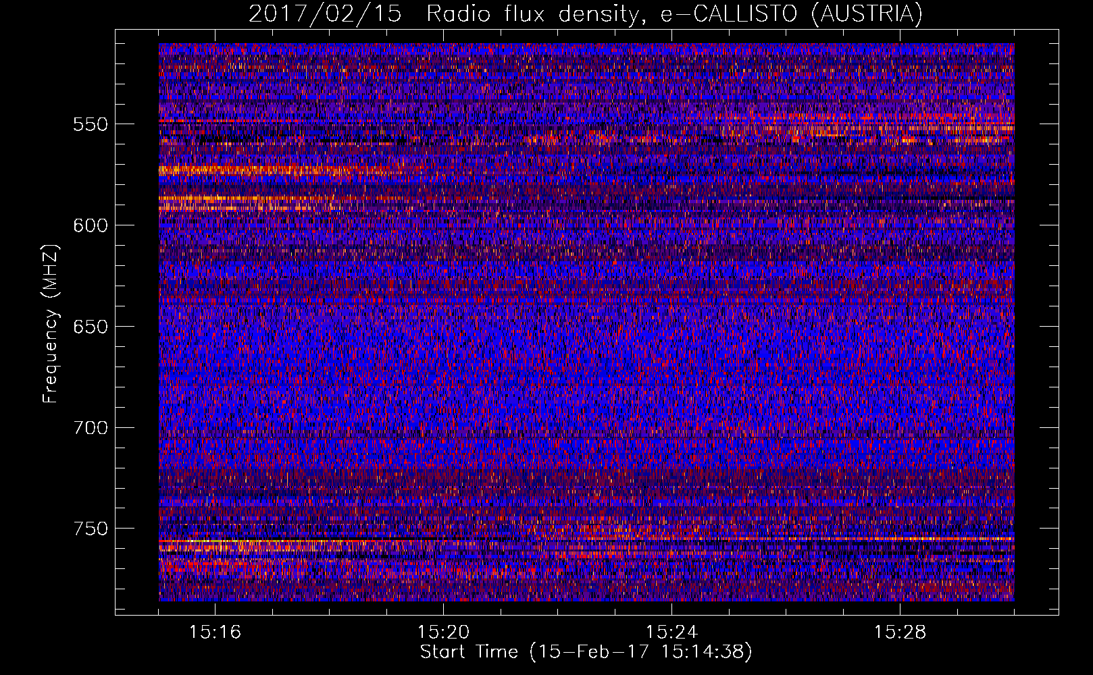This screenshot has width=1093, height=675.
Task: Select the 750 frequency tick label
Action: click(91, 529)
